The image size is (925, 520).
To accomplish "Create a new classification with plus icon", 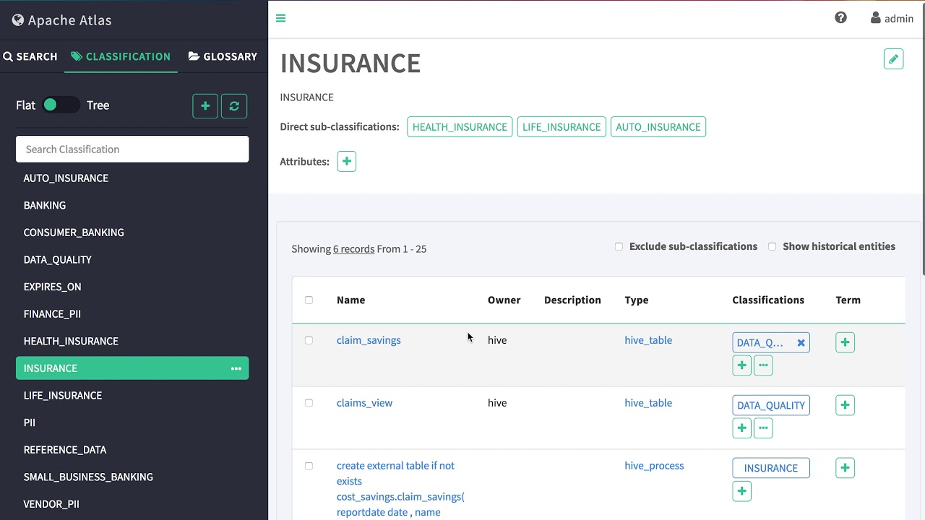I will [205, 105].
